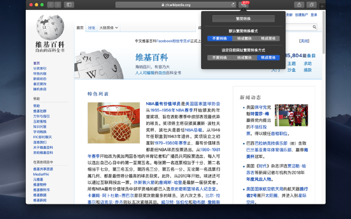The width and height of the screenshot is (351, 219).
Task: Expand the 大陆简体 language variant dropdown
Action: [x=109, y=27]
